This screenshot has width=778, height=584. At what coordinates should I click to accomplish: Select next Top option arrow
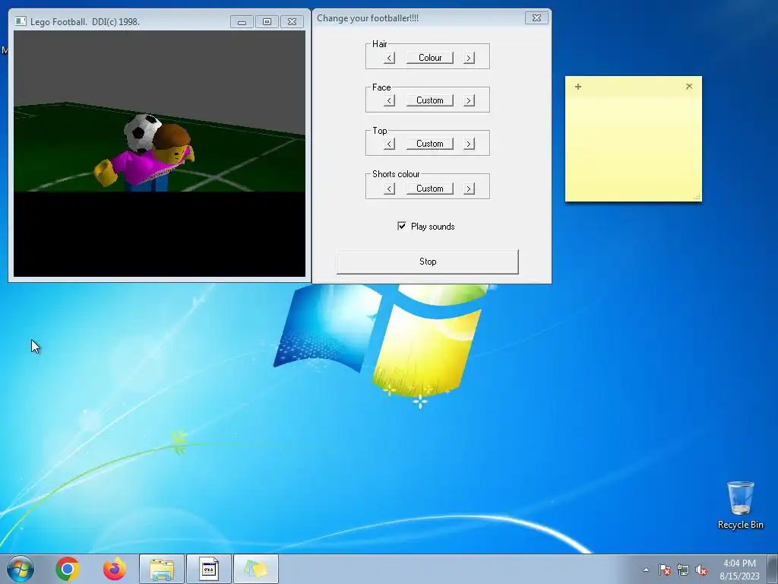pyautogui.click(x=469, y=144)
